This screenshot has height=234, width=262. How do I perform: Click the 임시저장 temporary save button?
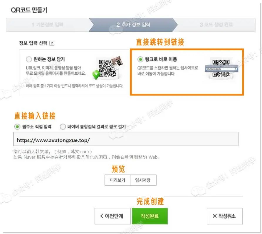click(143, 180)
